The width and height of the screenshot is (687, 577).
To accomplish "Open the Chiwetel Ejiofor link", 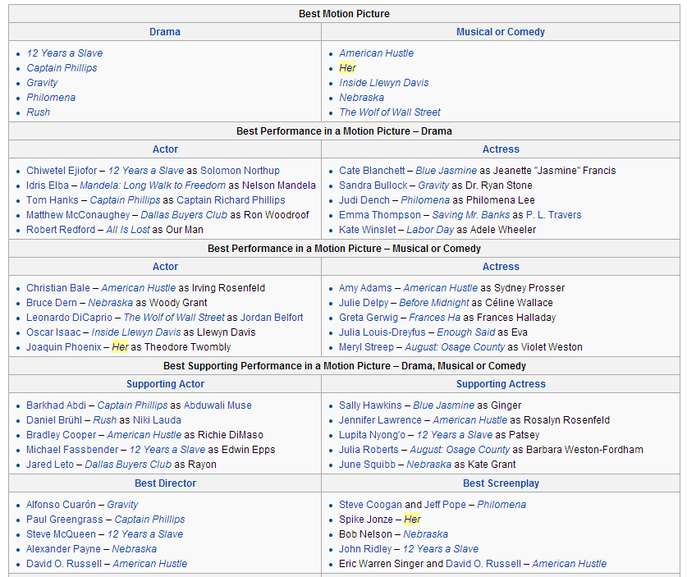I will coord(62,171).
